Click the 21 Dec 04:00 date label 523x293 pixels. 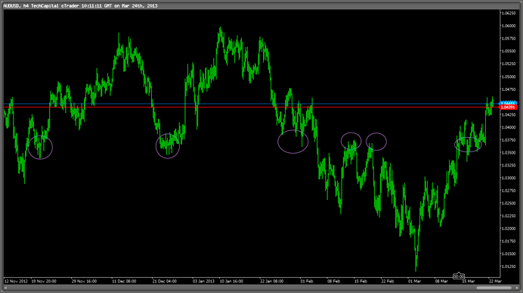pyautogui.click(x=165, y=282)
